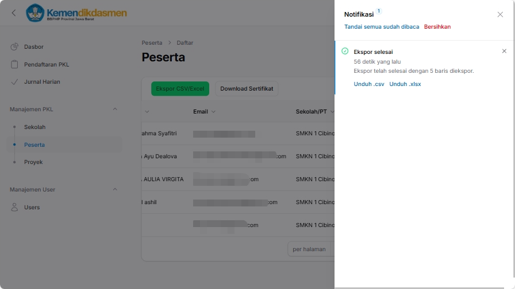Clear notifications with Bersihkan
This screenshot has height=289, width=515.
pyautogui.click(x=437, y=27)
